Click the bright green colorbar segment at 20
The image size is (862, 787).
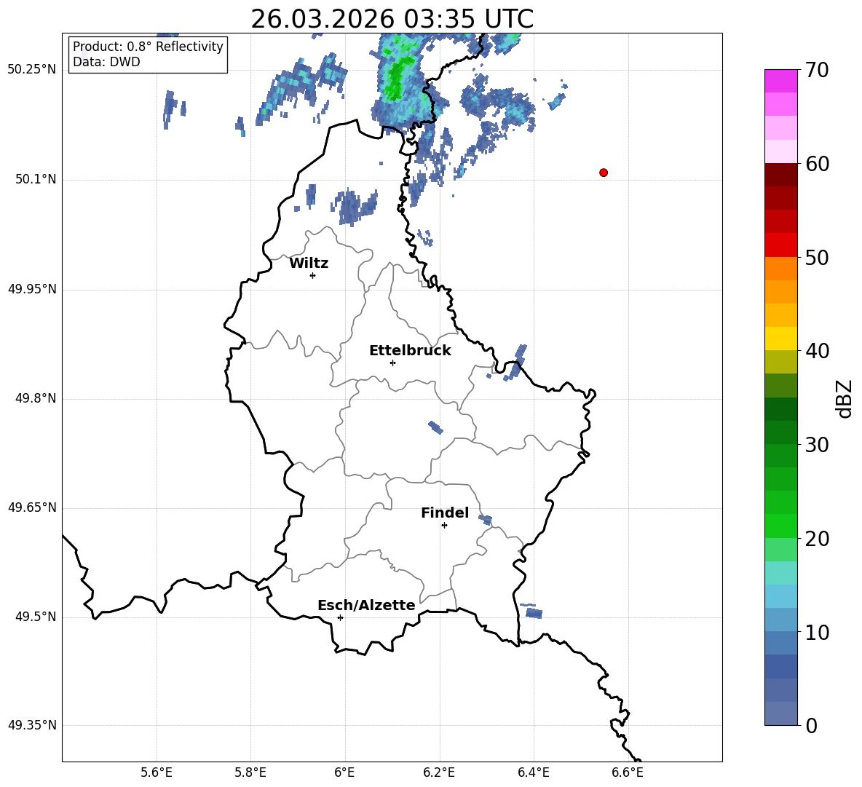(781, 526)
